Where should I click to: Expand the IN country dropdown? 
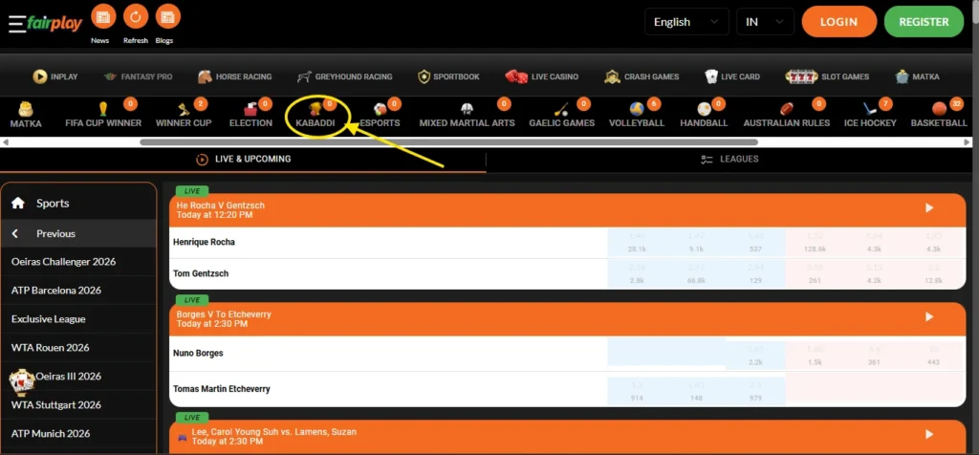coord(765,22)
